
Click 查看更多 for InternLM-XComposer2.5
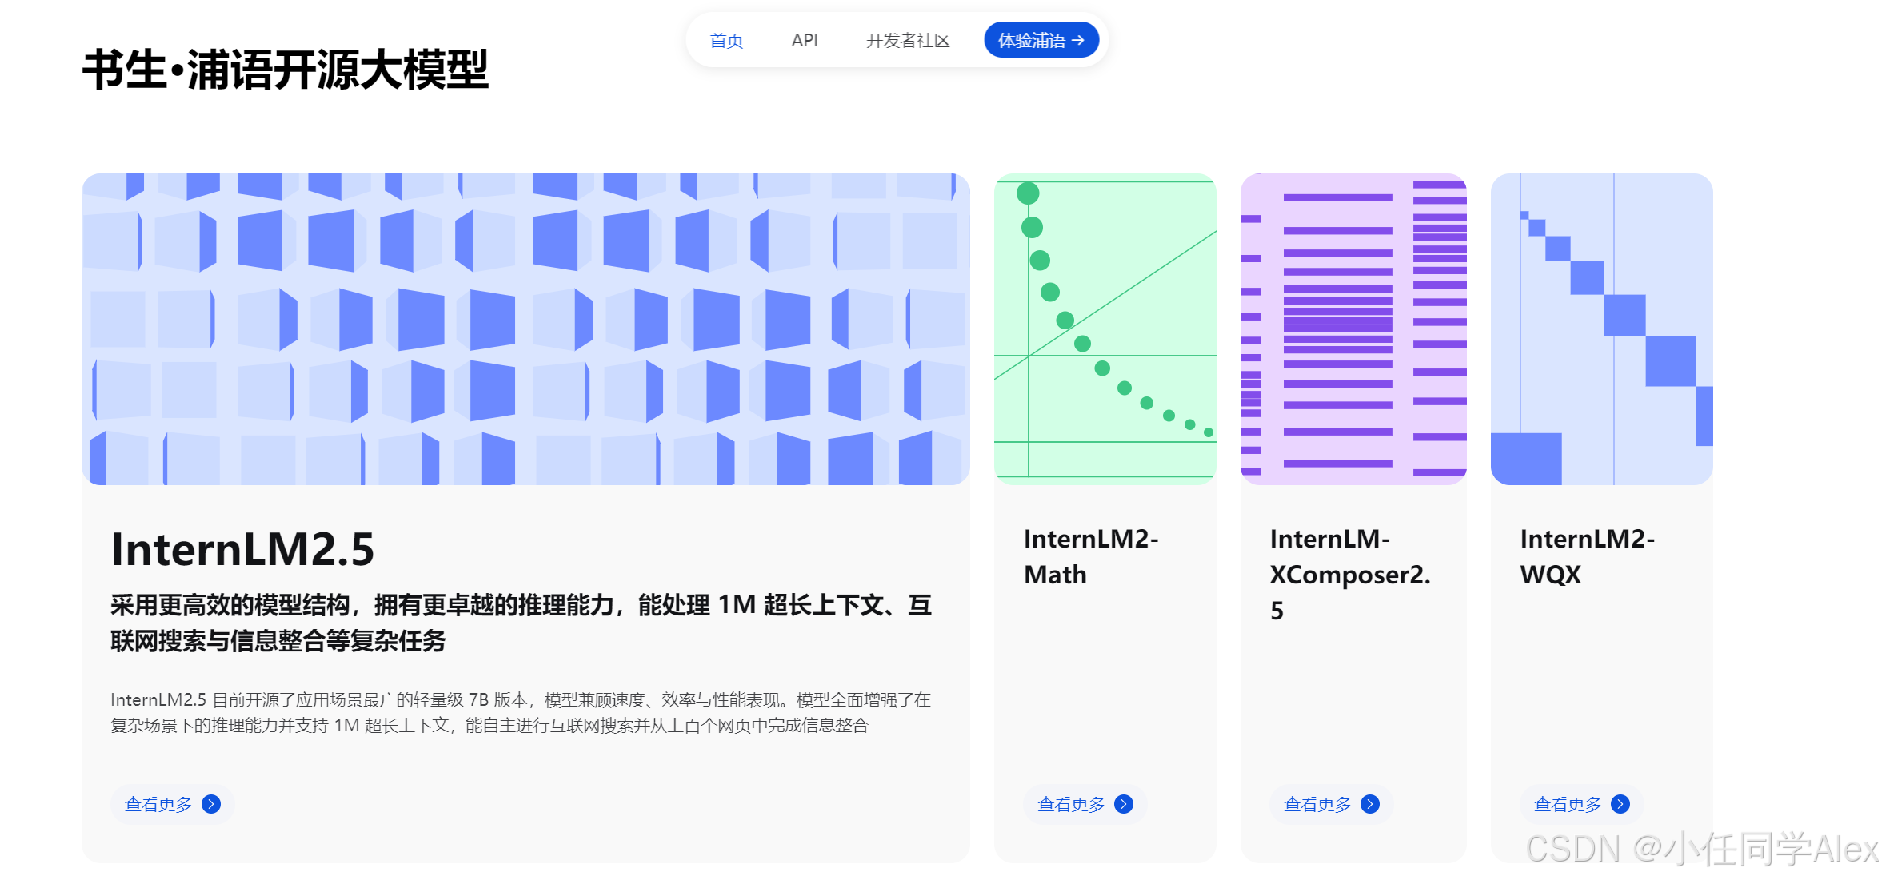click(x=1317, y=804)
